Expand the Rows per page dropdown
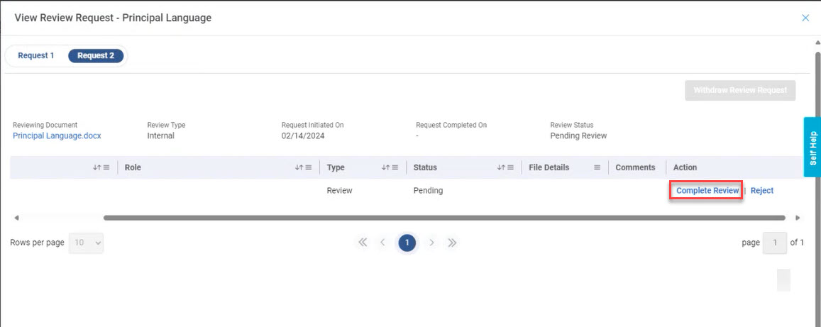The image size is (821, 327). (86, 243)
